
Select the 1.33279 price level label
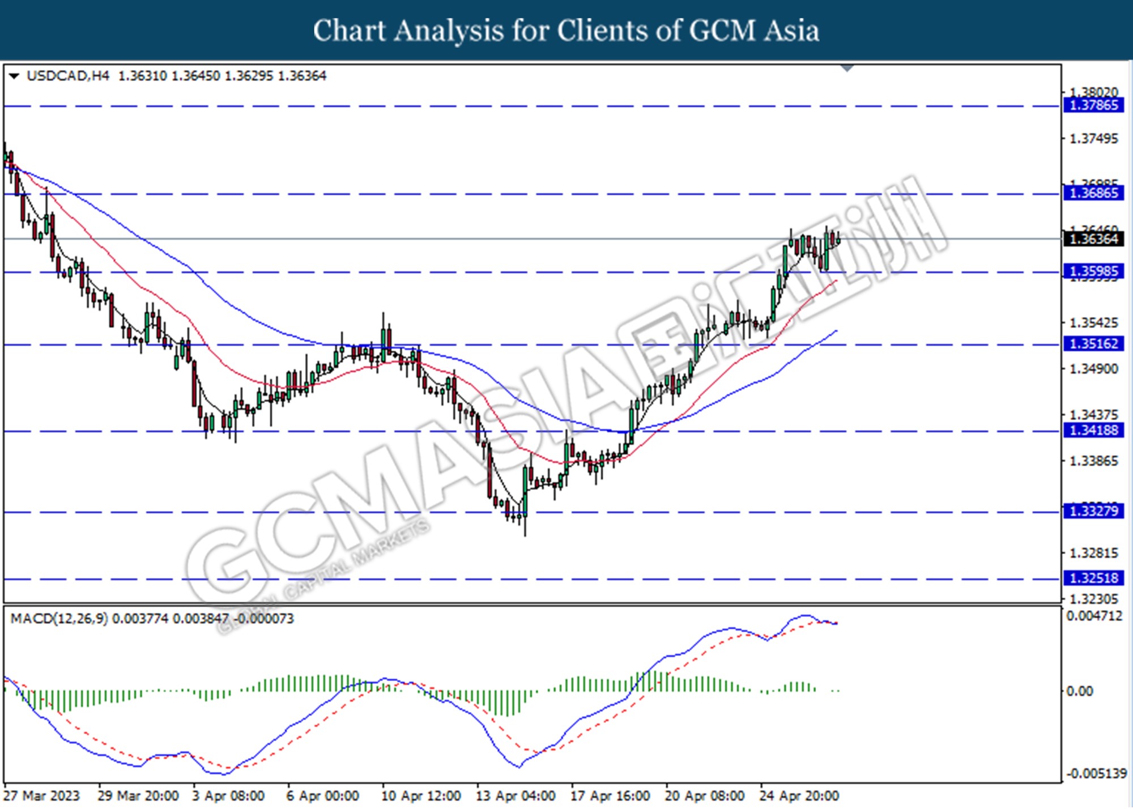point(1093,512)
